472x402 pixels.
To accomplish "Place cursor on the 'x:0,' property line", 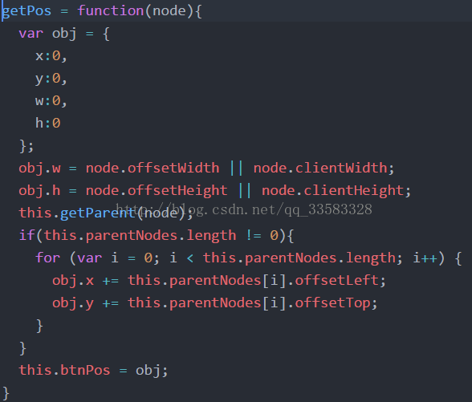I will (x=51, y=56).
